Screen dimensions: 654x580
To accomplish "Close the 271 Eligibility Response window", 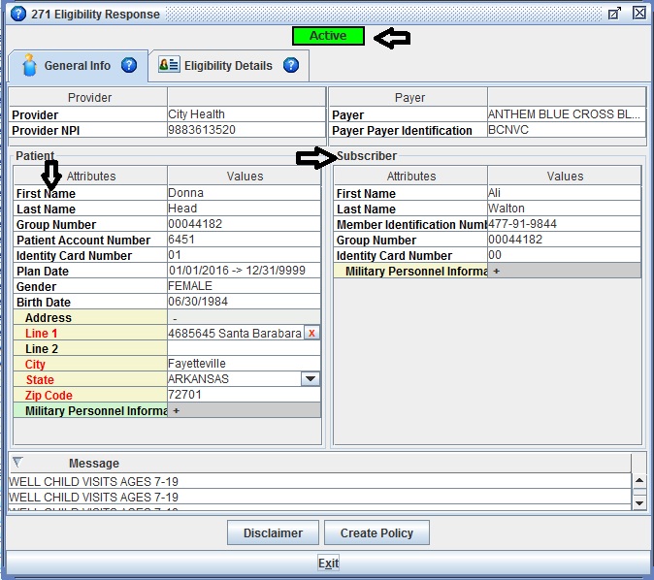I will (x=639, y=13).
